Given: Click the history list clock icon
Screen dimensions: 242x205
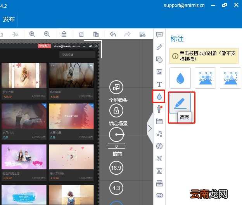Looking at the screenshot, I should point(142,34).
